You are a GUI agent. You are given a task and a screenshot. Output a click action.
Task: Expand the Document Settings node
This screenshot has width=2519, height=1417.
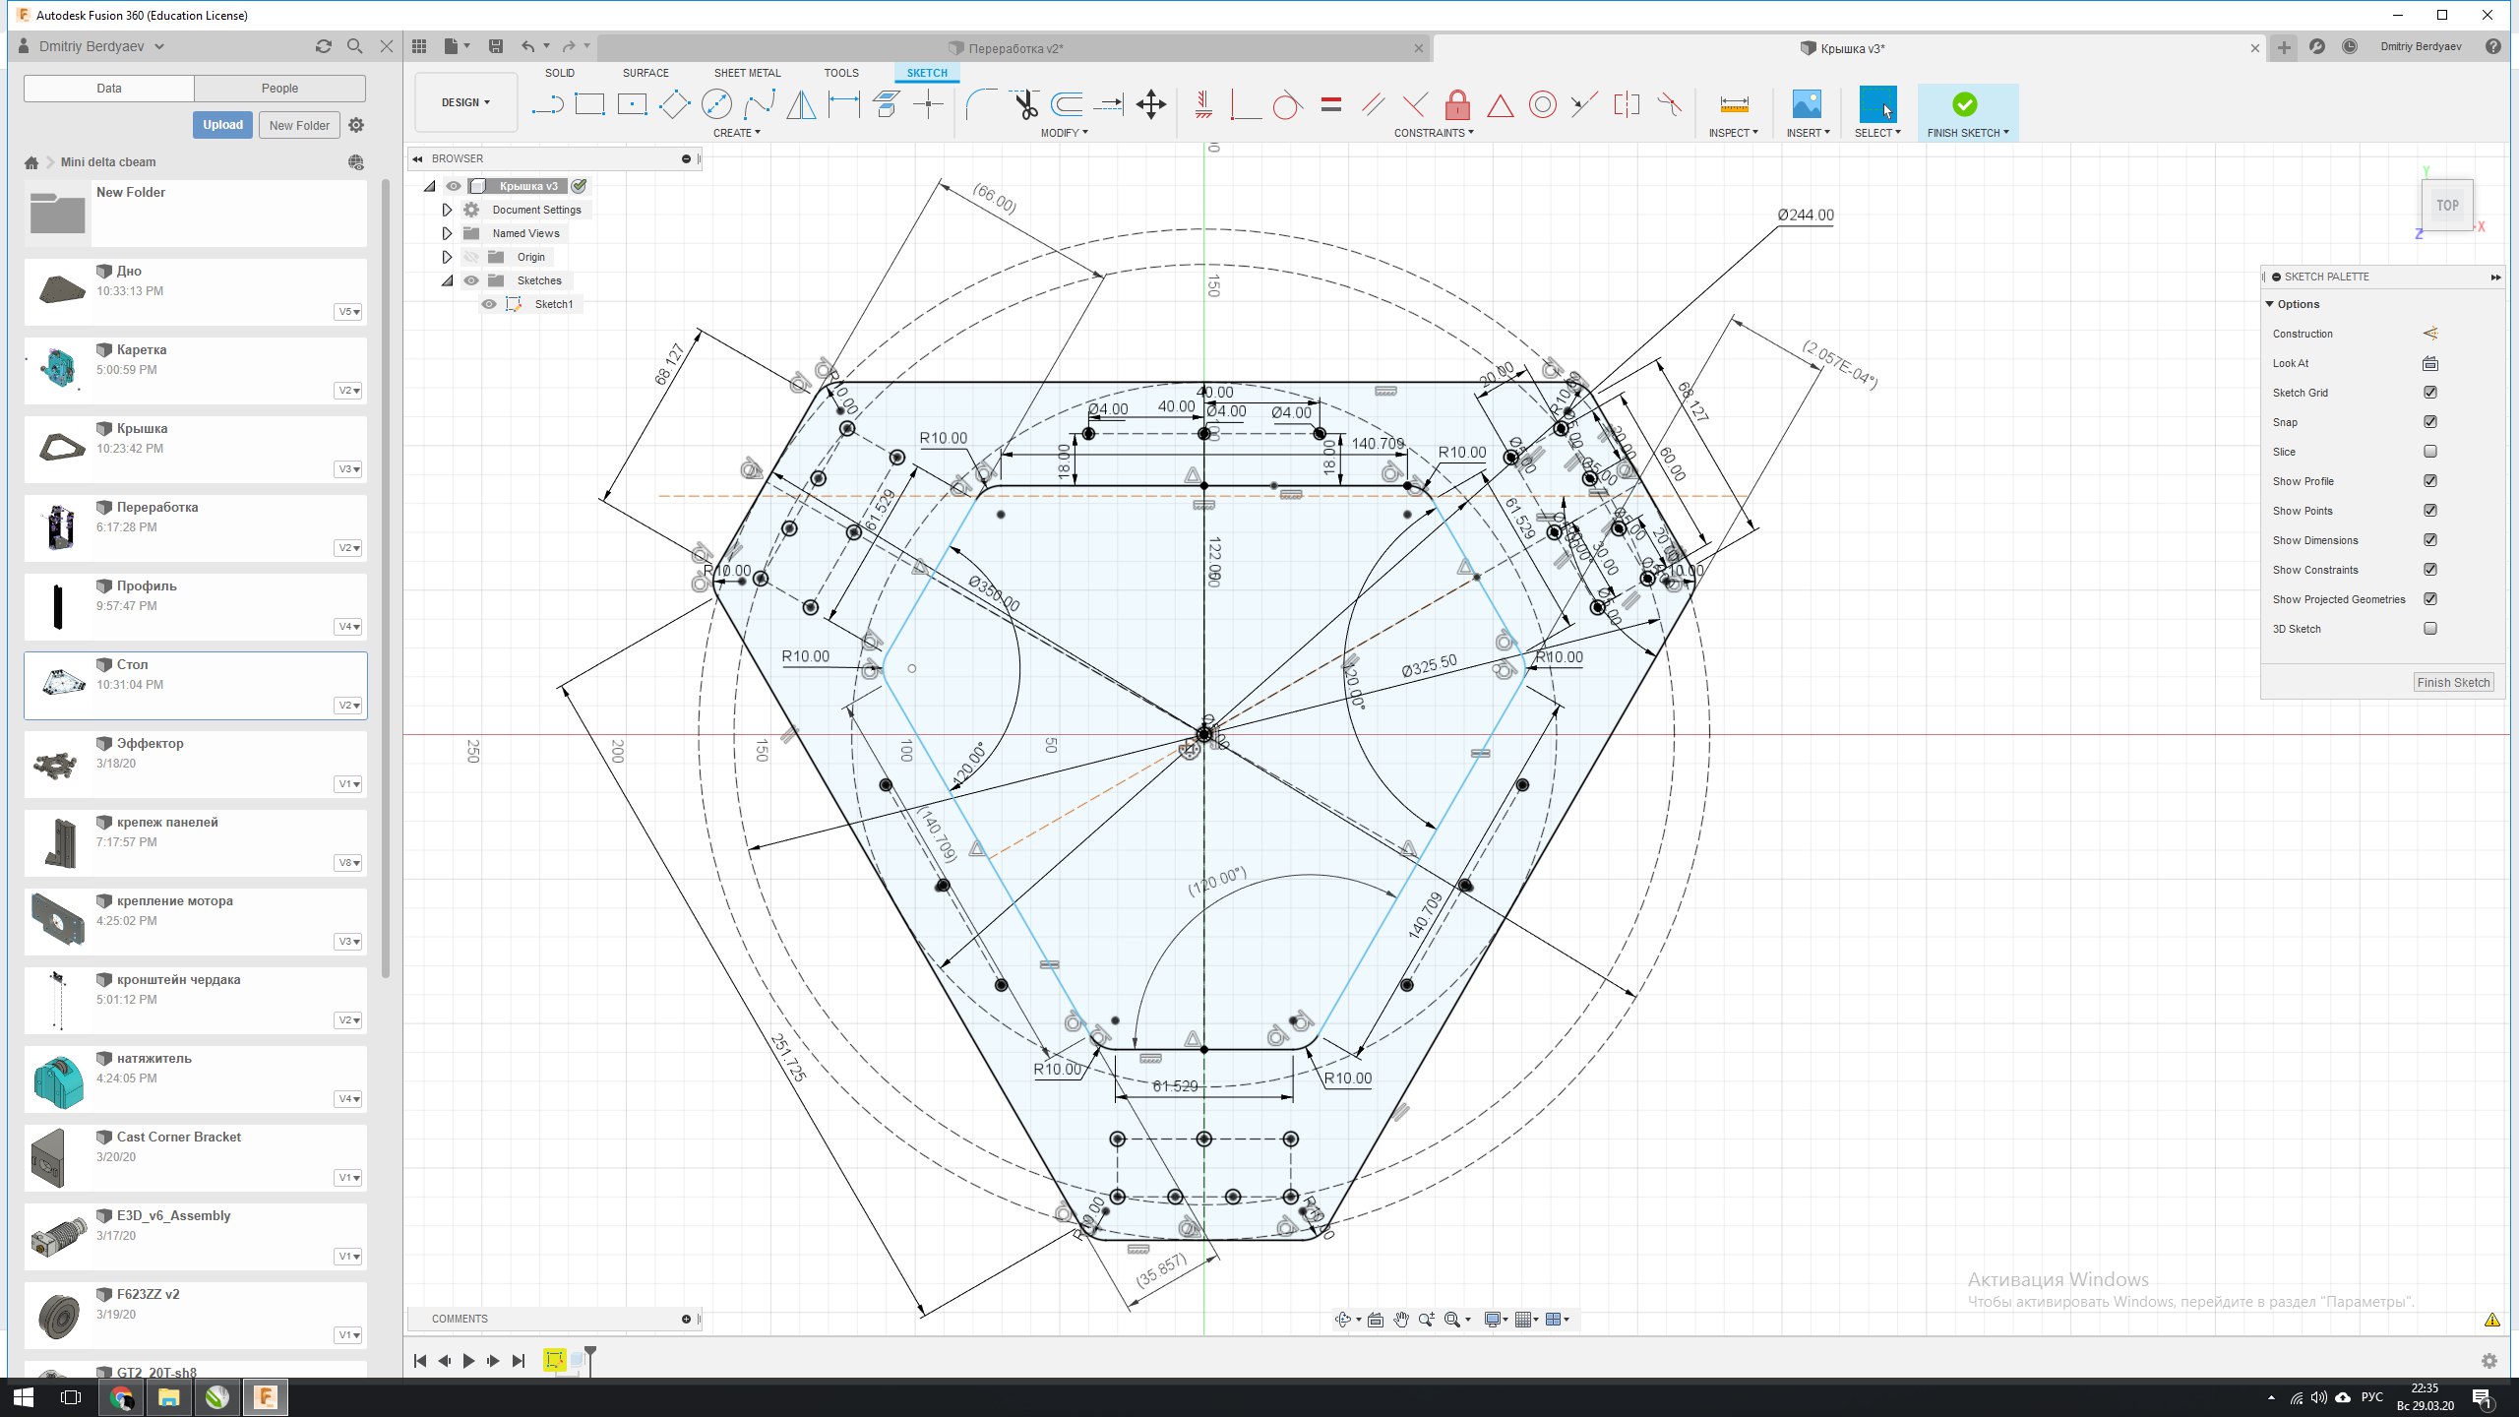[x=447, y=210]
